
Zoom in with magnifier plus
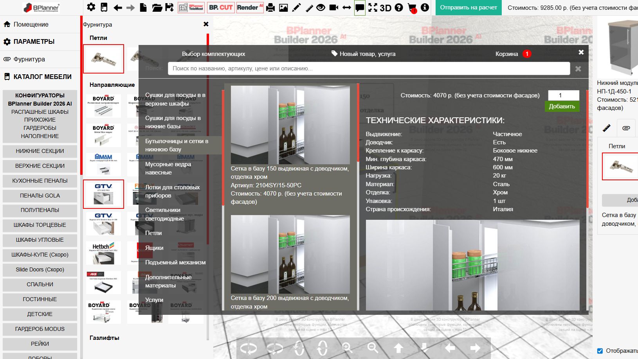(x=347, y=348)
